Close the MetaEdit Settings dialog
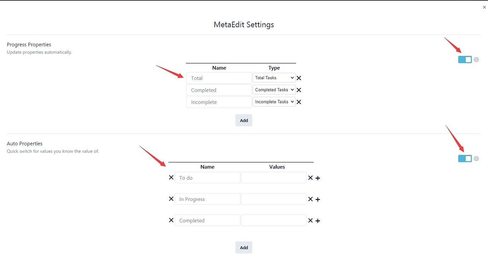 coord(484,7)
